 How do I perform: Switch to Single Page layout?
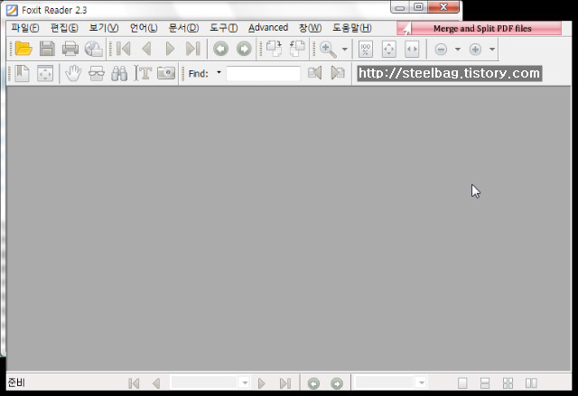462,383
